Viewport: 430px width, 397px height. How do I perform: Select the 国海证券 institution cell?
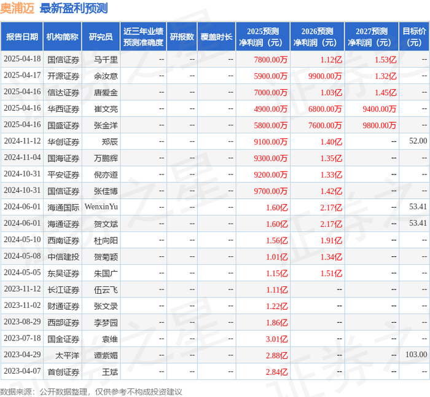63,159
